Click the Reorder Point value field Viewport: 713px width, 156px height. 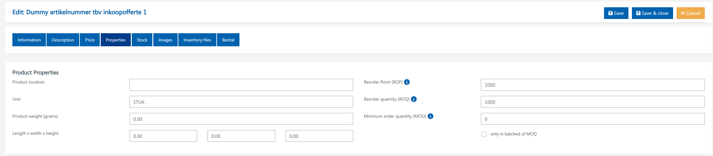592,85
